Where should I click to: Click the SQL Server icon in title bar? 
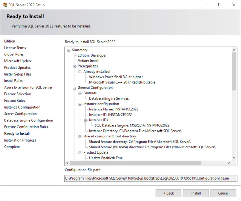tap(6, 5)
